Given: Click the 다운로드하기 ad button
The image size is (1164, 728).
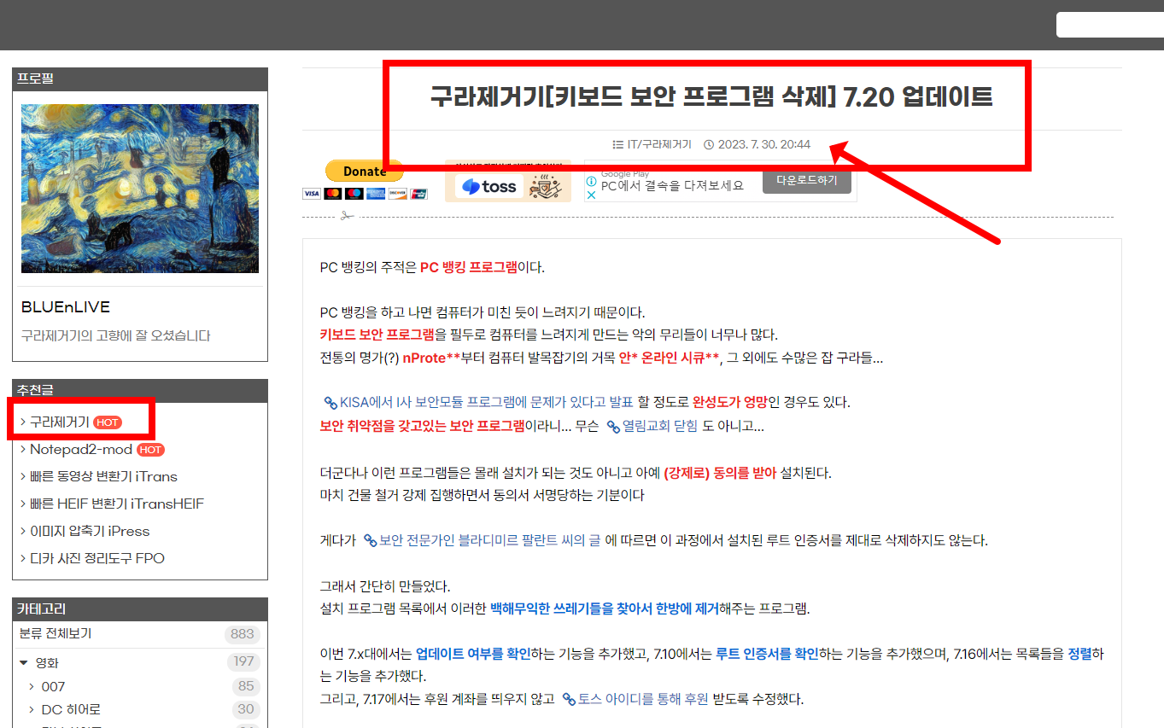Looking at the screenshot, I should click(x=807, y=181).
